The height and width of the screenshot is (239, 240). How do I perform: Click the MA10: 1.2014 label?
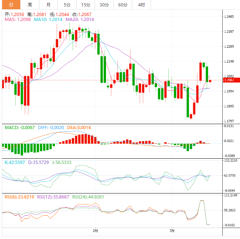(x=48, y=20)
